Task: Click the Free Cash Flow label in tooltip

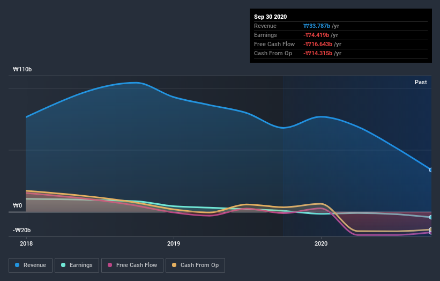Action: pyautogui.click(x=274, y=44)
